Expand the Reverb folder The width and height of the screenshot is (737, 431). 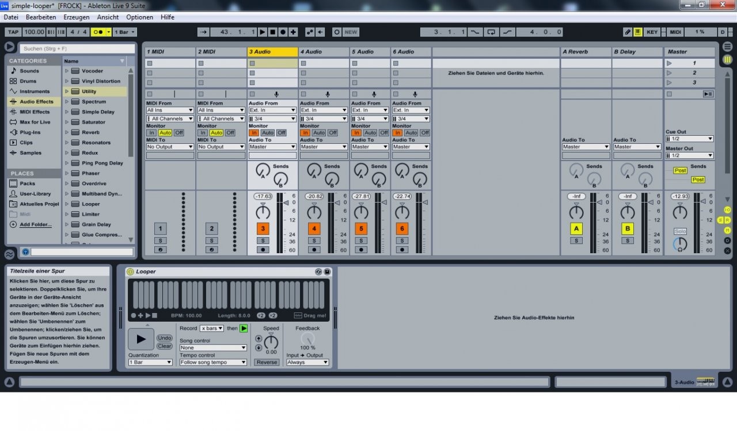click(67, 132)
